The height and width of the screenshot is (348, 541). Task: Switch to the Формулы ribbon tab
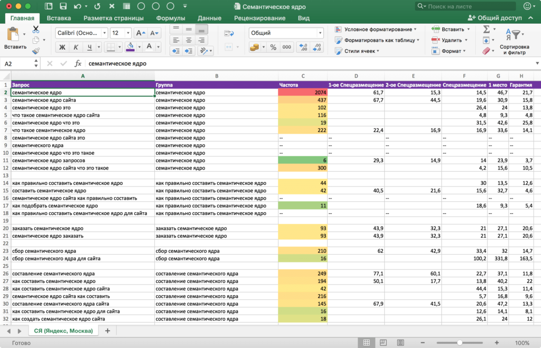click(x=171, y=18)
